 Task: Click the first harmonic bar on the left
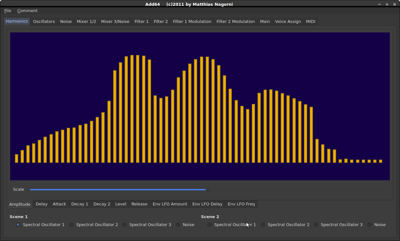tap(17, 158)
